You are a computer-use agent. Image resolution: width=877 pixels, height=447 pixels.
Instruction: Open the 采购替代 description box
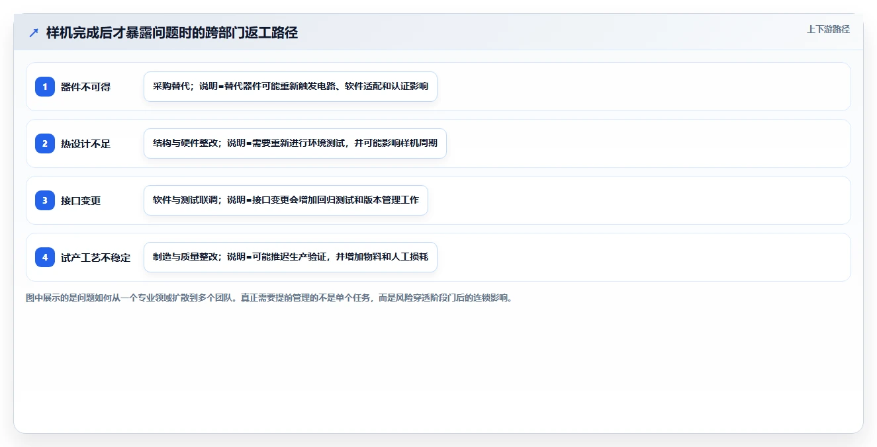point(291,87)
